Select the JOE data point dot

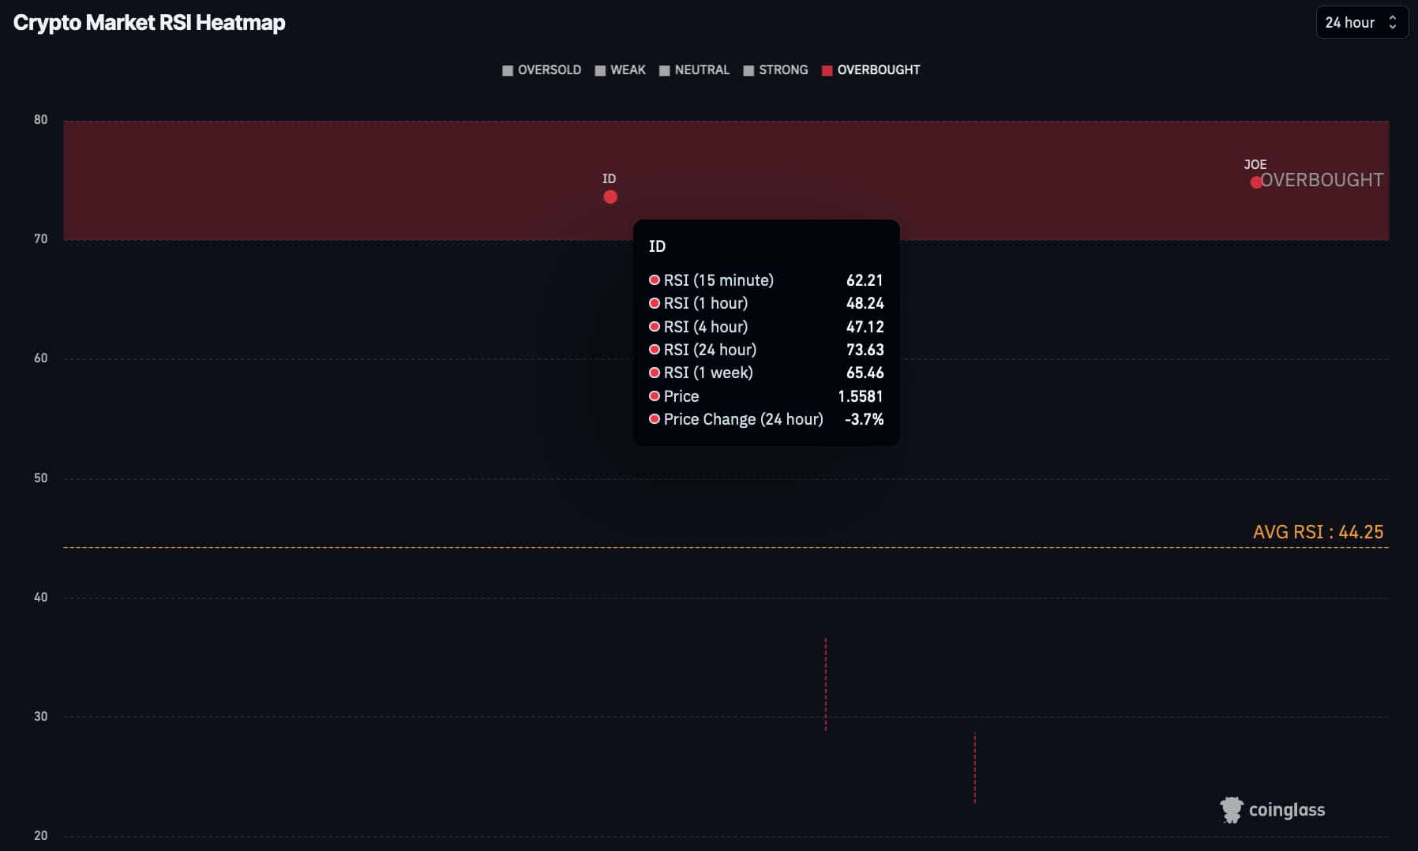click(1256, 182)
